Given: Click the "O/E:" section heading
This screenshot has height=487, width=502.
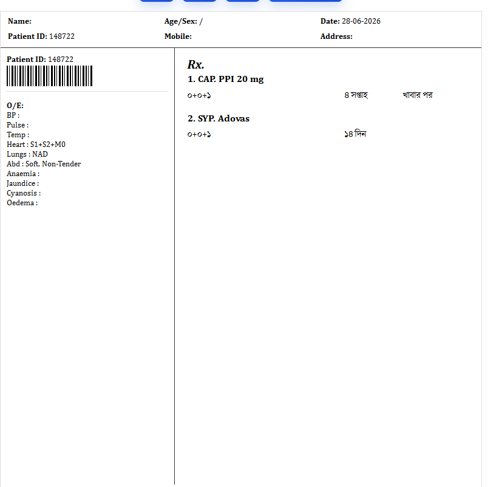Looking at the screenshot, I should 15,105.
